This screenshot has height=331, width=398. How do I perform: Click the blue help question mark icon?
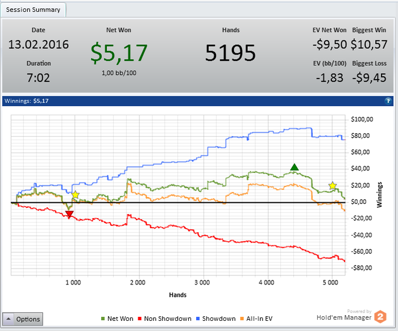tap(388, 101)
